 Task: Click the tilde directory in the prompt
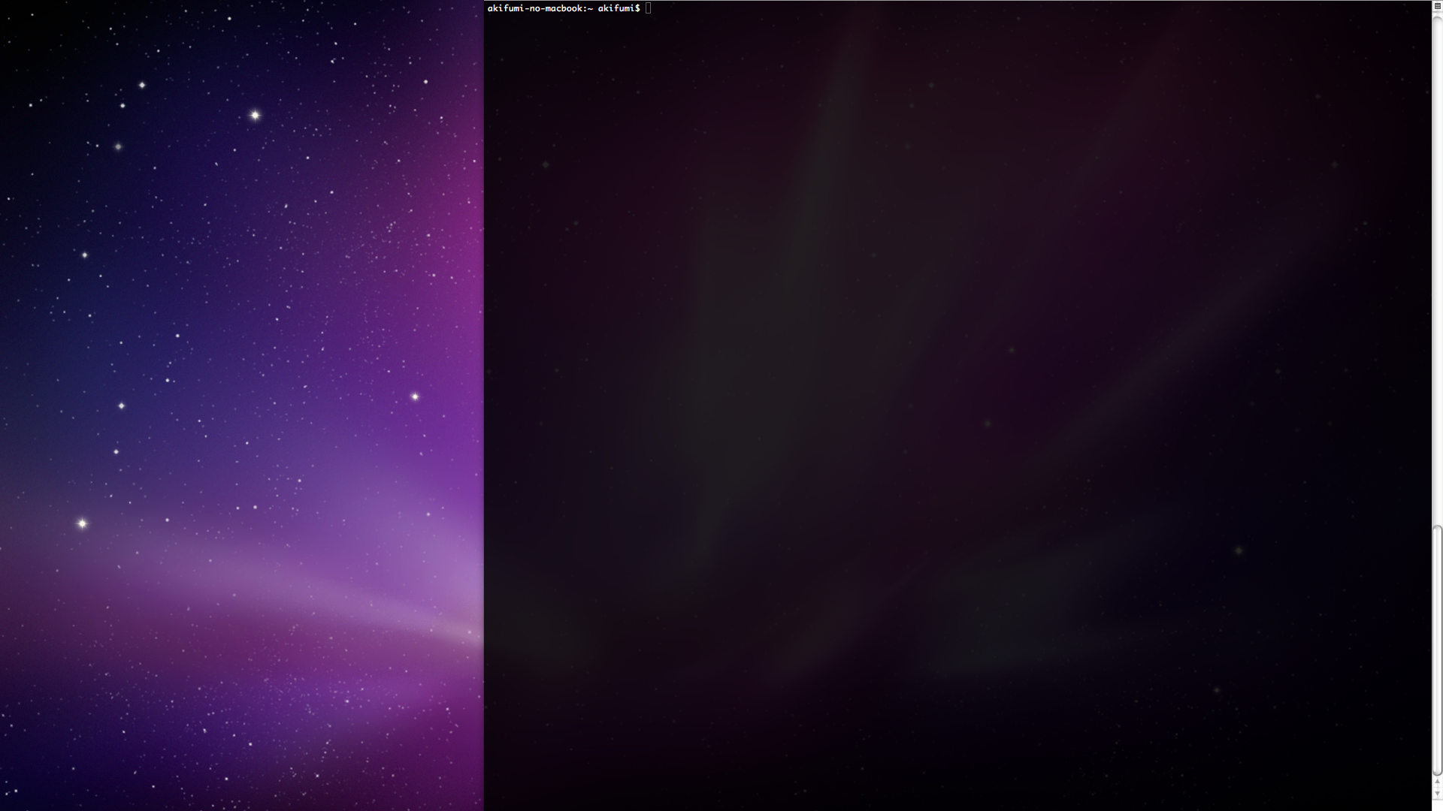click(x=590, y=8)
